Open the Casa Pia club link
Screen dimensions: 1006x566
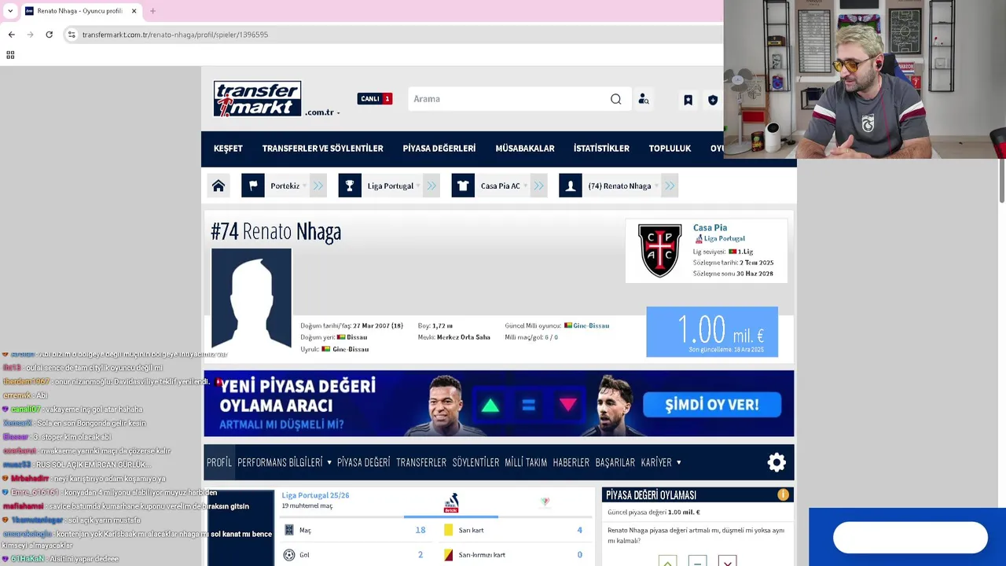(x=710, y=228)
